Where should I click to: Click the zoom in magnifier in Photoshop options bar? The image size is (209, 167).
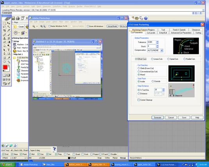[x=41, y=26]
